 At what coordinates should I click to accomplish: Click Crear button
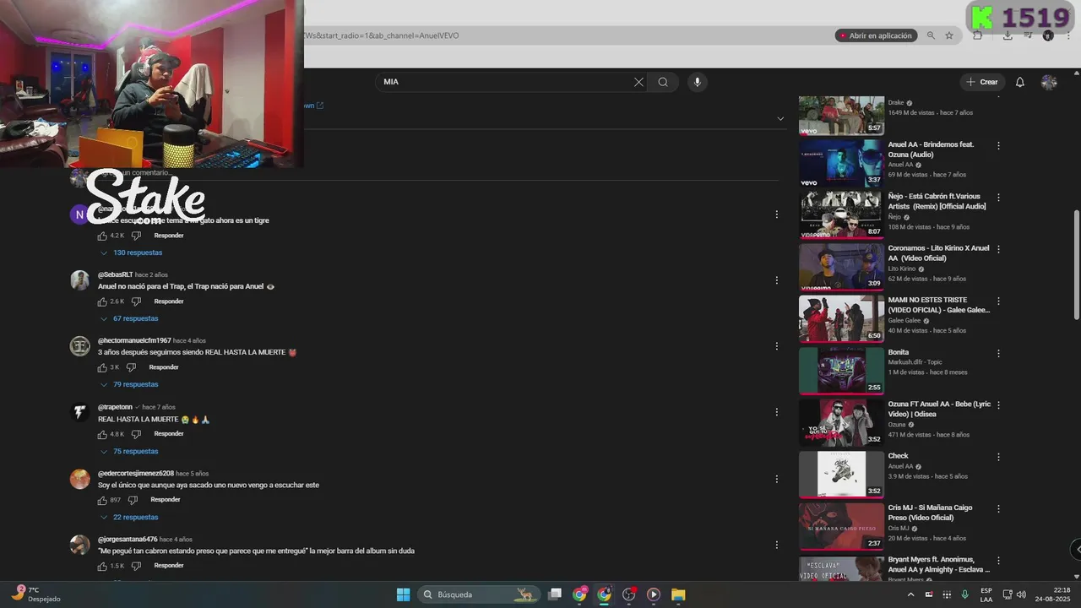(x=982, y=82)
